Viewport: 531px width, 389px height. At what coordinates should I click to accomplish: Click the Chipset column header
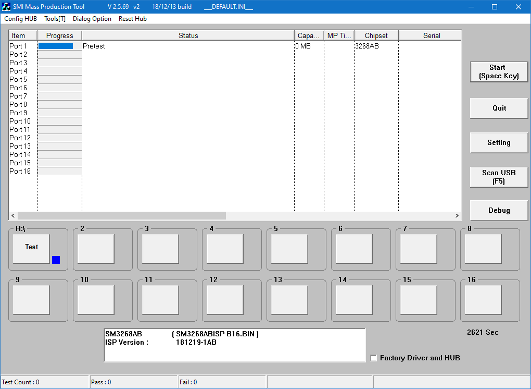[376, 35]
